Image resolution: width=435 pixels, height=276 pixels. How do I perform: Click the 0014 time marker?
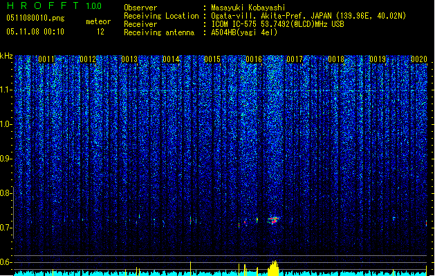tap(171, 59)
